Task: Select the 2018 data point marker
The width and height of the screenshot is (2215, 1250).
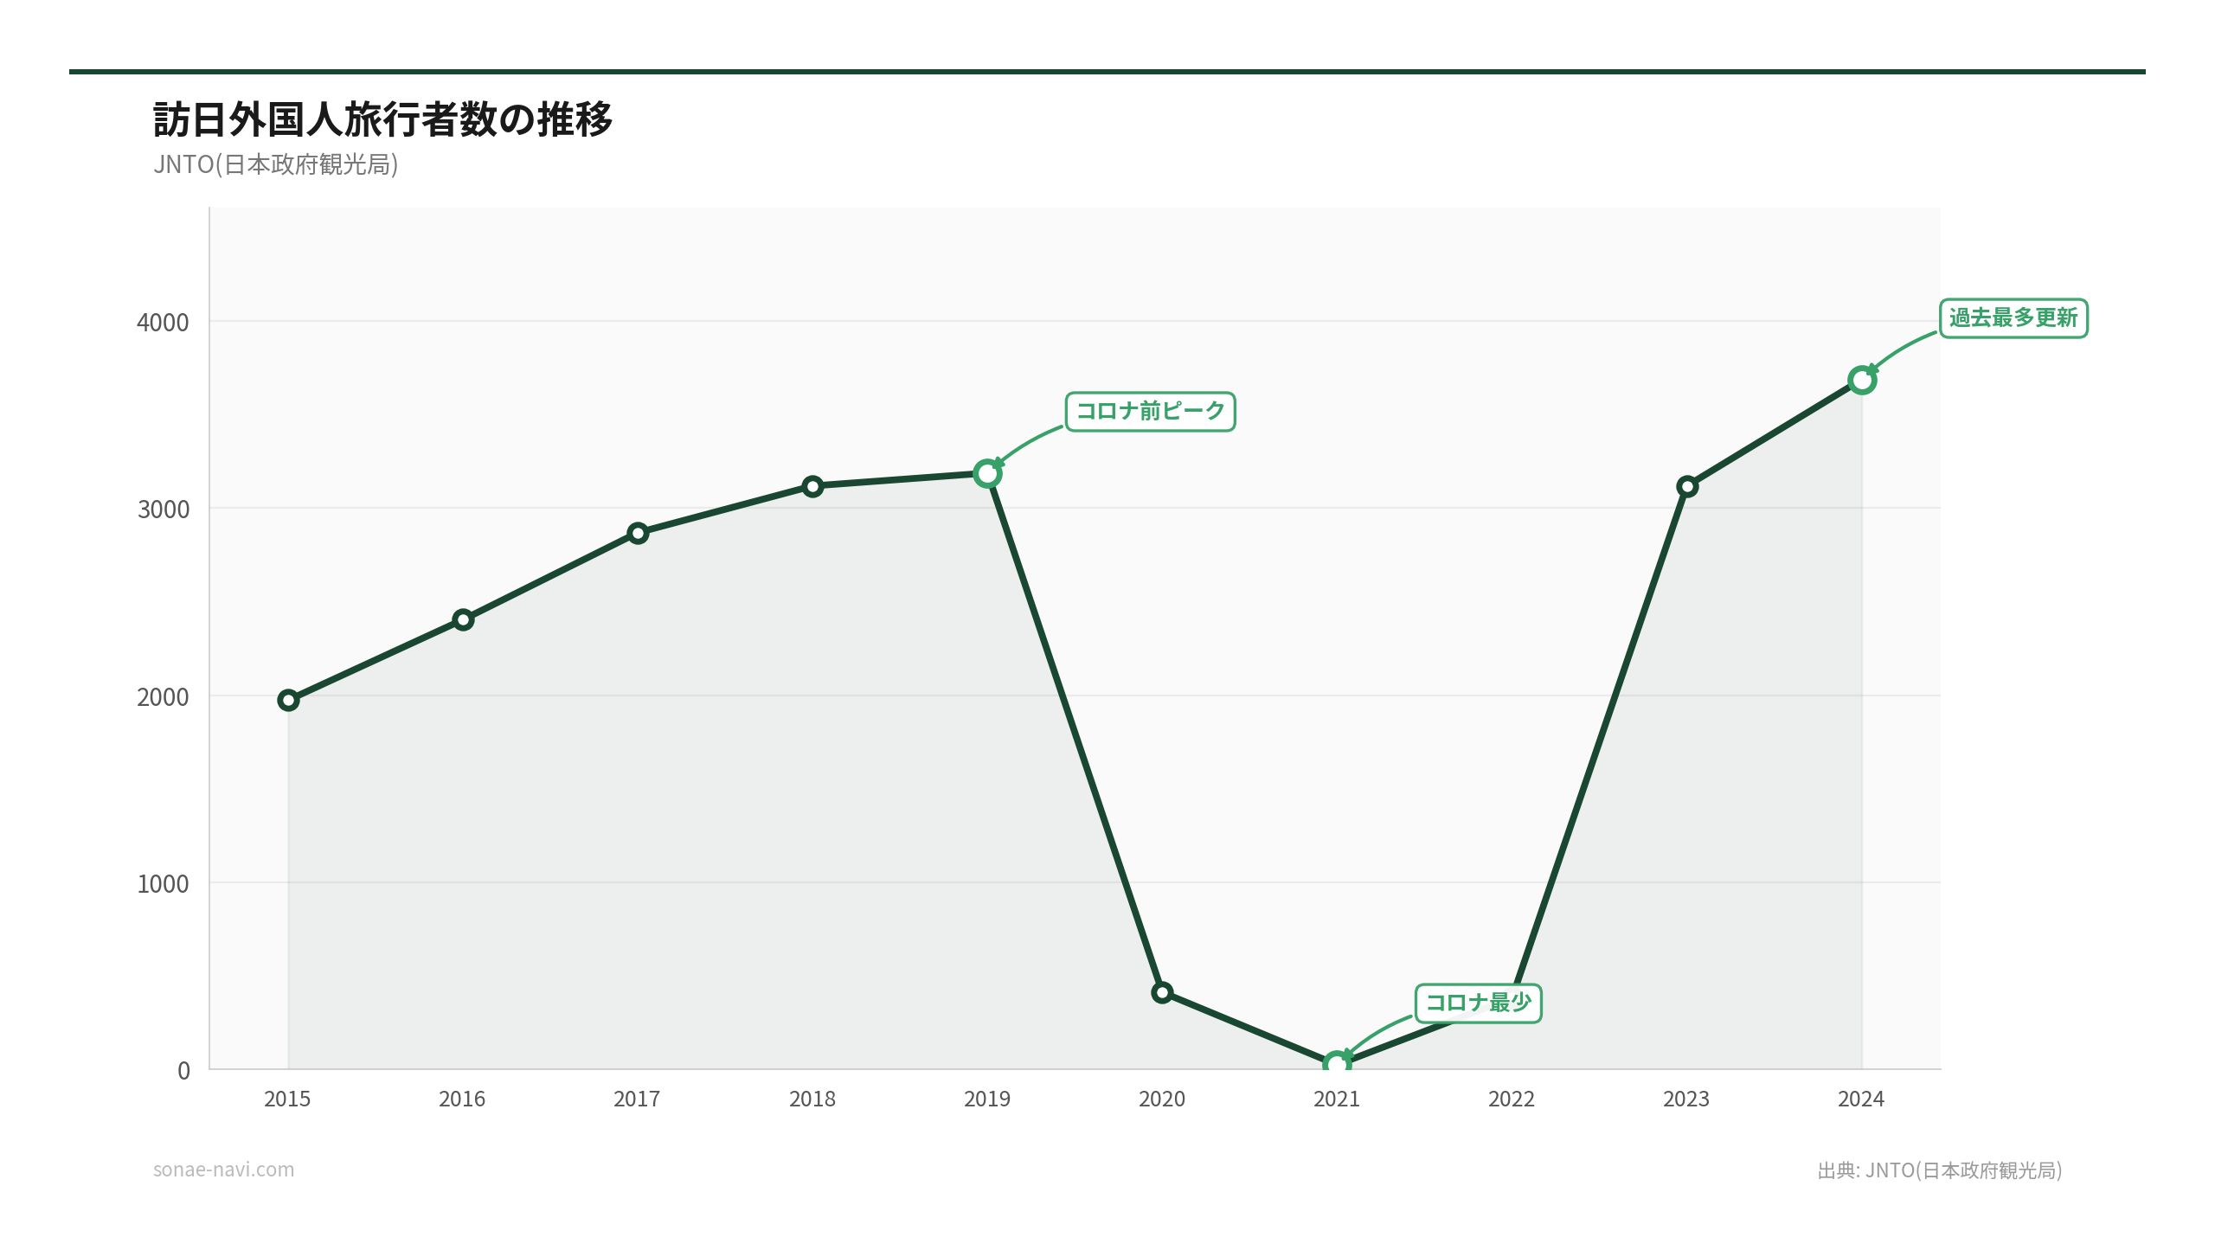Action: (812, 486)
